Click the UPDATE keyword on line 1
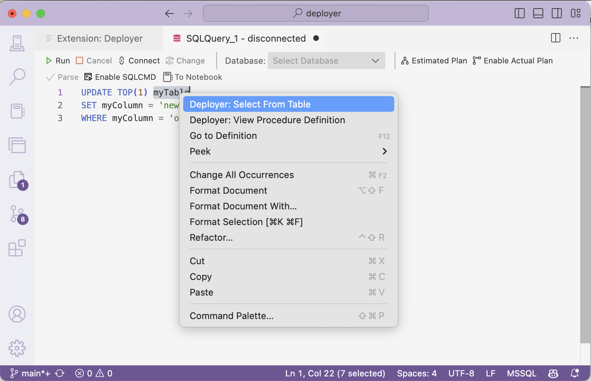Image resolution: width=591 pixels, height=381 pixels. point(96,93)
